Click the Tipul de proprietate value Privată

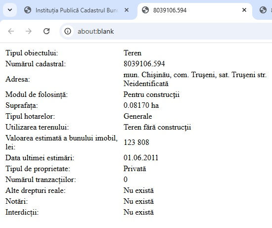pyautogui.click(x=135, y=169)
